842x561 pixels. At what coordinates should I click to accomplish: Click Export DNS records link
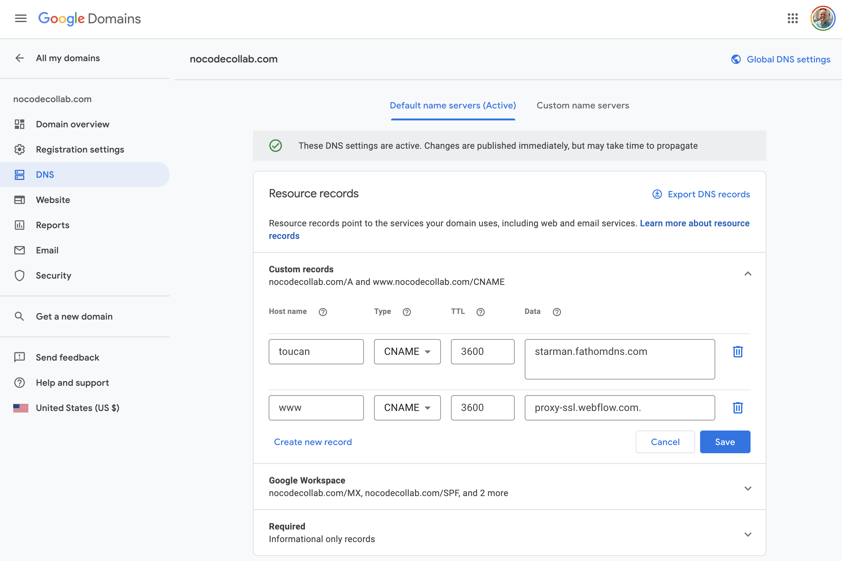(x=709, y=194)
